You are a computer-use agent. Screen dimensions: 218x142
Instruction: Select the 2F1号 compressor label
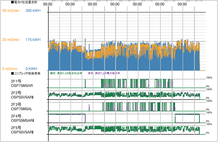tap(16, 81)
